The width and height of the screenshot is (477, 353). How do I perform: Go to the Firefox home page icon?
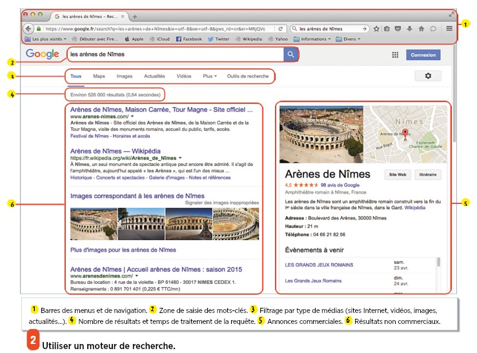point(421,29)
